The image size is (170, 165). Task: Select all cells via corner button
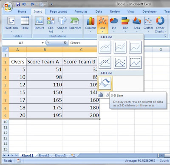[x=6, y=50]
